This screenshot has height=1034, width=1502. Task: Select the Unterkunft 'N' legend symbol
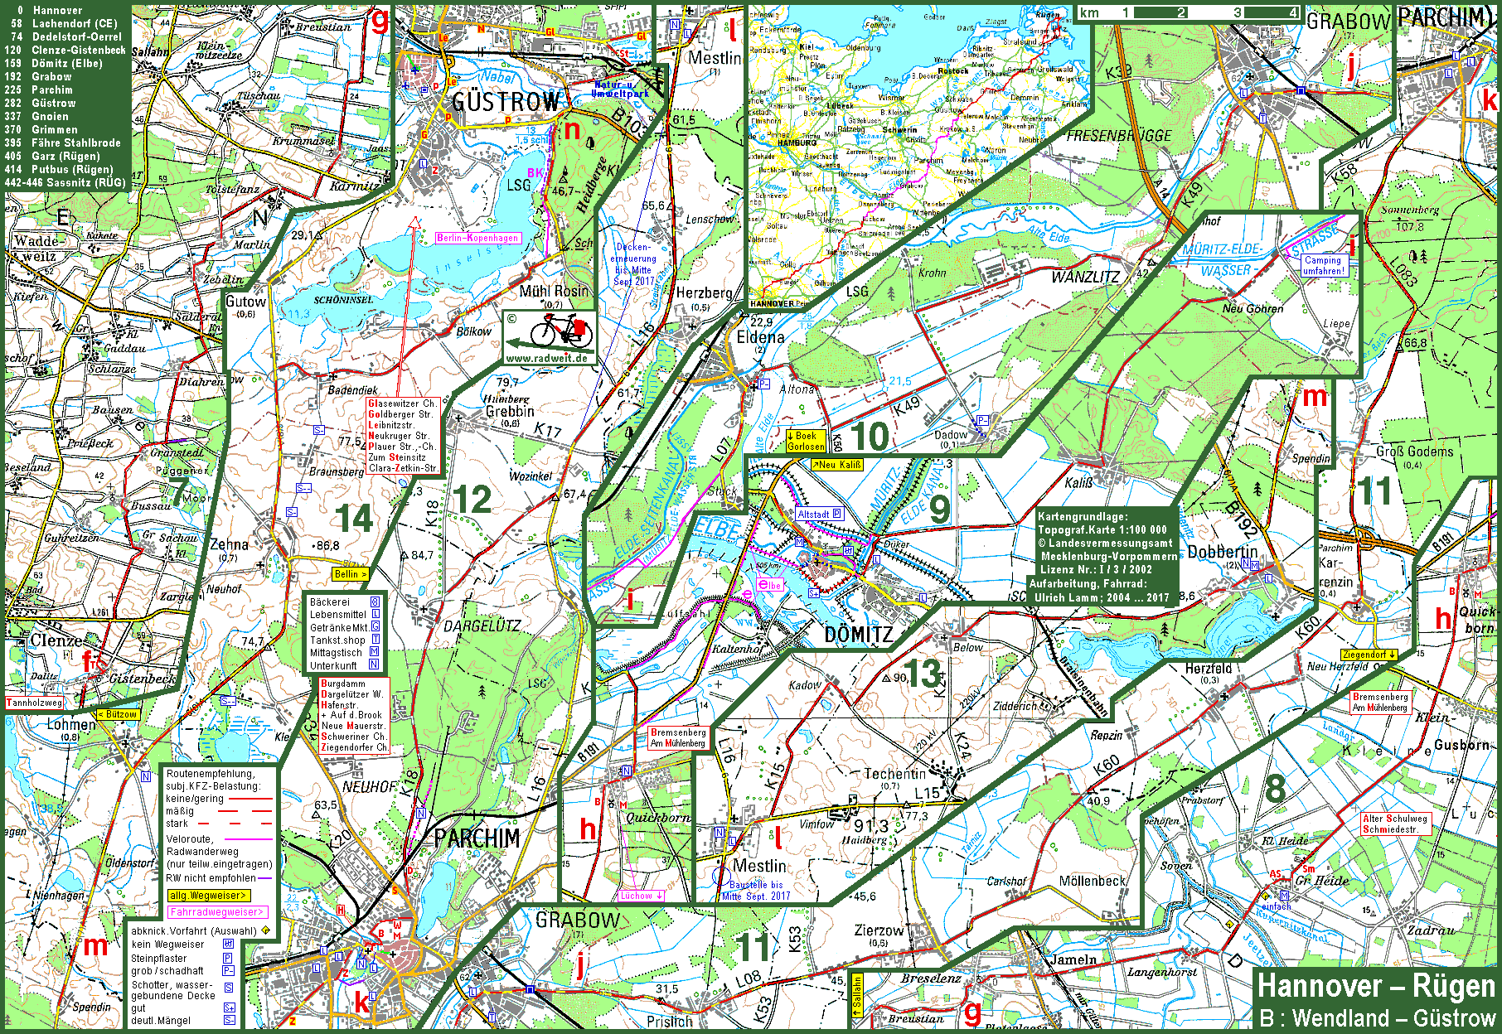tap(374, 664)
